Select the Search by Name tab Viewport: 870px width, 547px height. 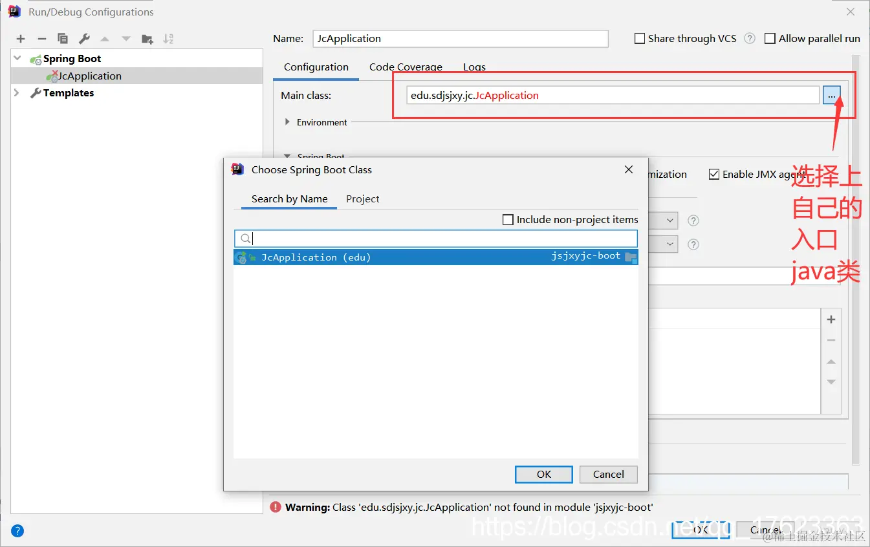[290, 199]
